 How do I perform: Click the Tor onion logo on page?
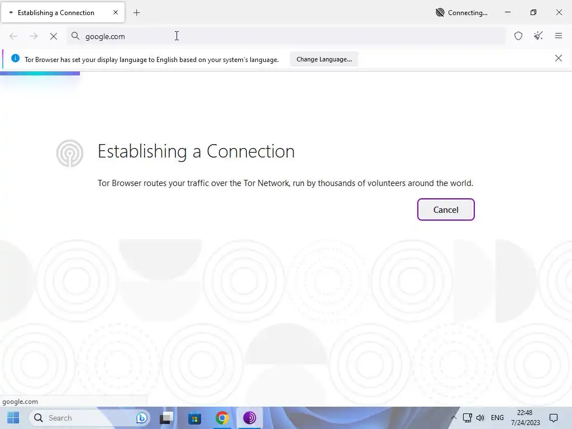point(70,153)
